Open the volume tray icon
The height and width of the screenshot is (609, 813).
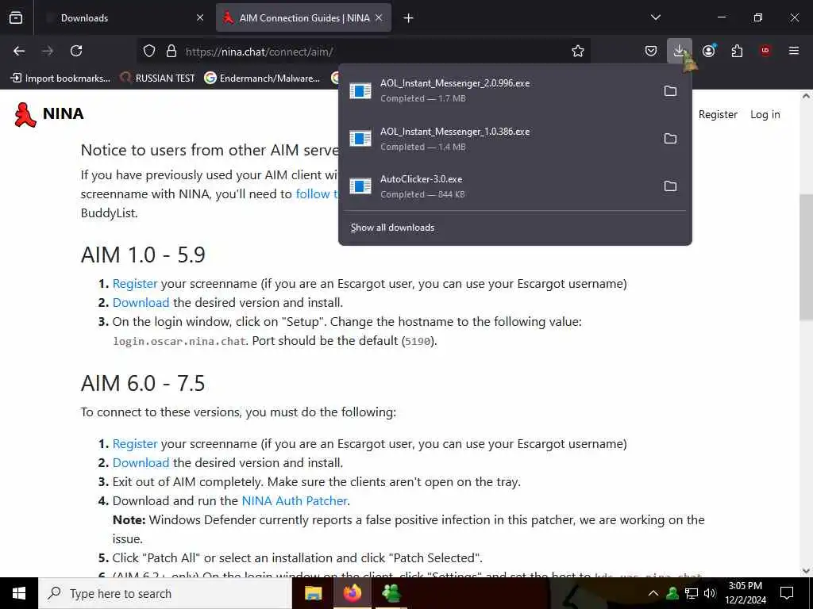(710, 593)
